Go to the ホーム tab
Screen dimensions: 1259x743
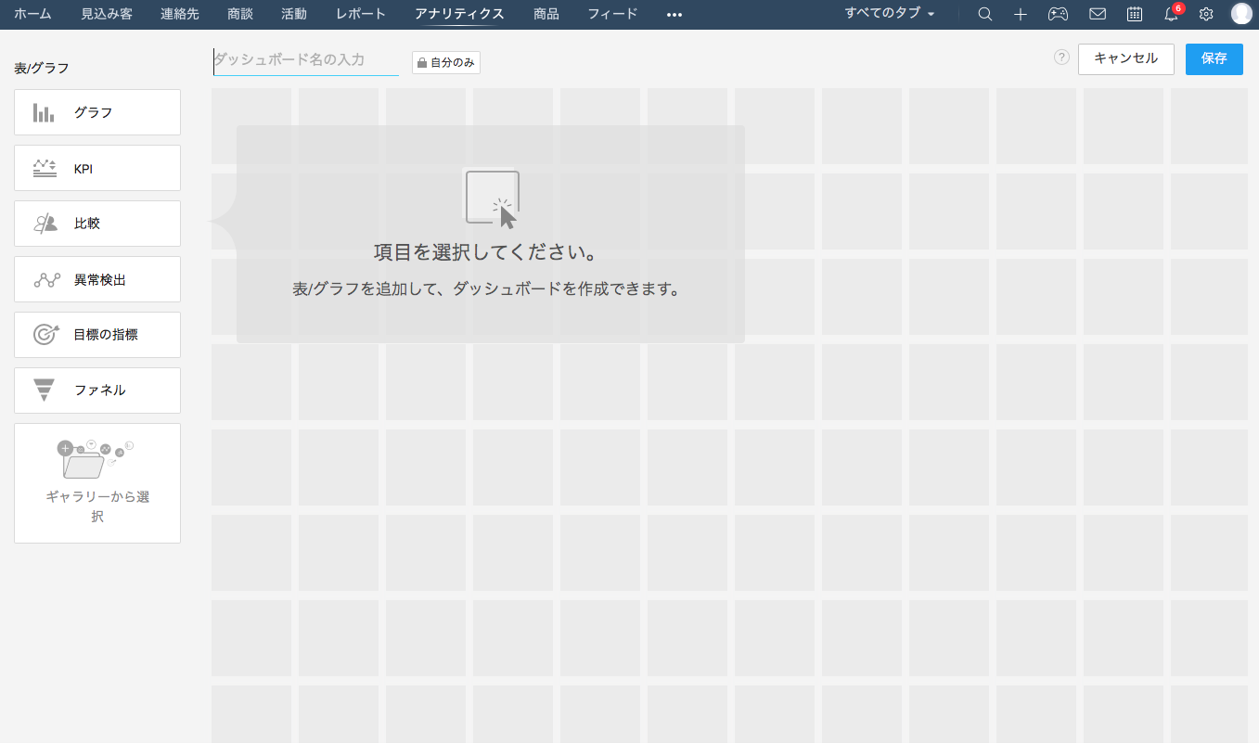pos(32,14)
